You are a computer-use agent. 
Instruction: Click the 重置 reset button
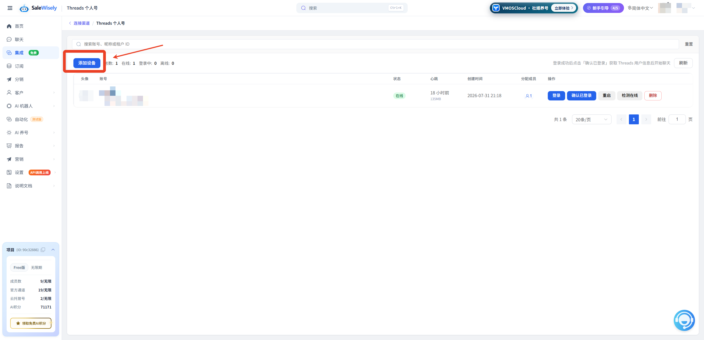coord(689,44)
